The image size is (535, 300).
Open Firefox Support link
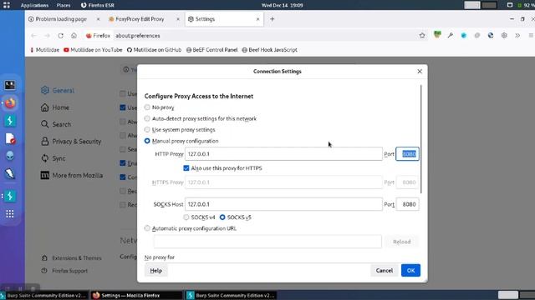(x=65, y=271)
